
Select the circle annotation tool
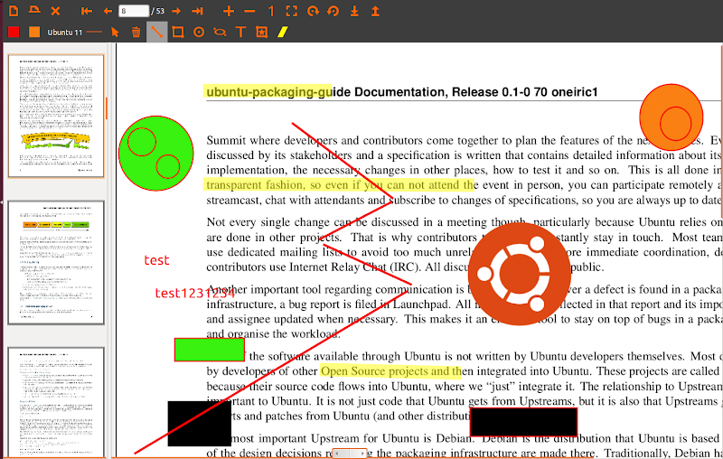pos(199,32)
